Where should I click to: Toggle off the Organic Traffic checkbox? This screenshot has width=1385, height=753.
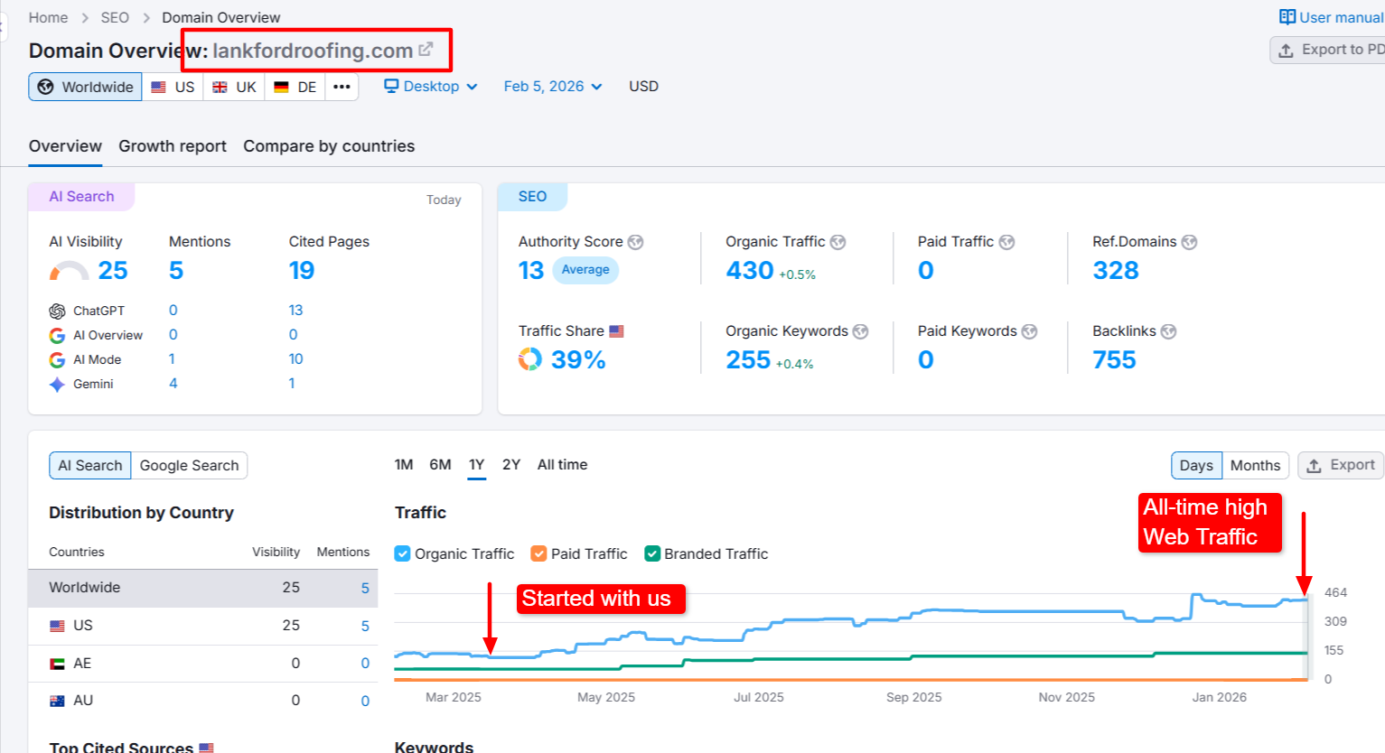(x=401, y=553)
